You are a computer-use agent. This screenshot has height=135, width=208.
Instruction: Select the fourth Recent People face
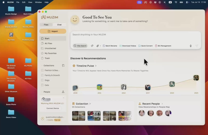pyautogui.click(x=168, y=113)
